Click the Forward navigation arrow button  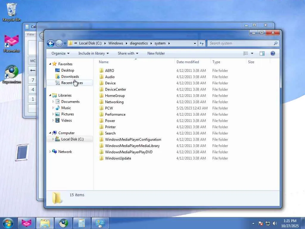[59, 43]
